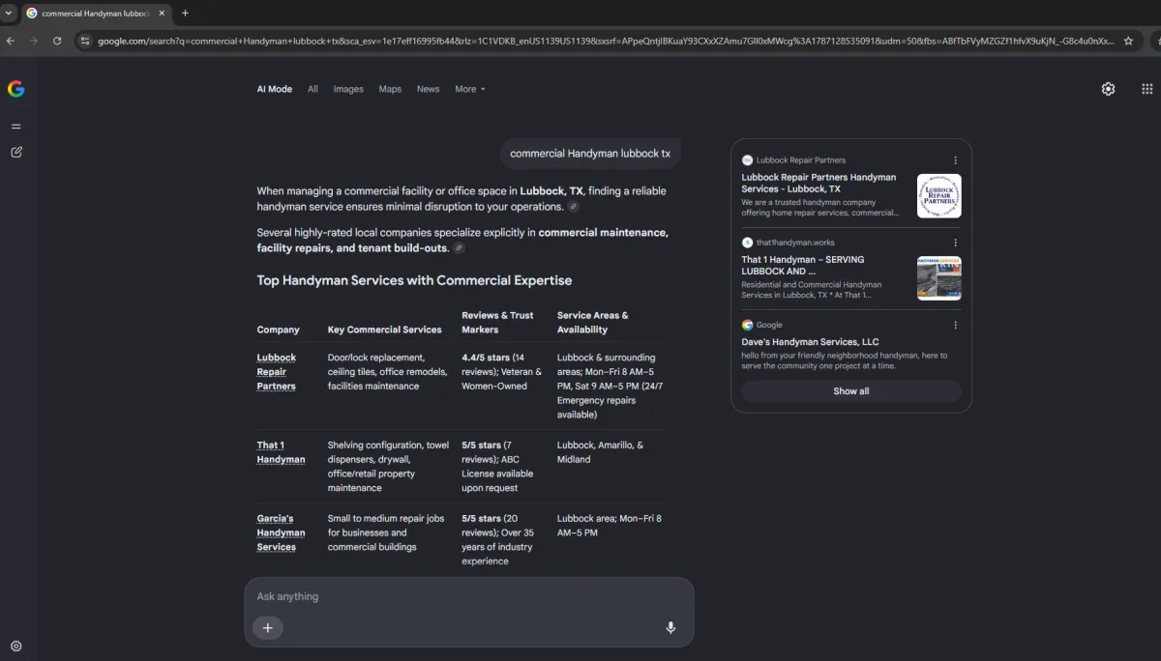Click browser back arrow
This screenshot has width=1161, height=661.
coord(11,42)
